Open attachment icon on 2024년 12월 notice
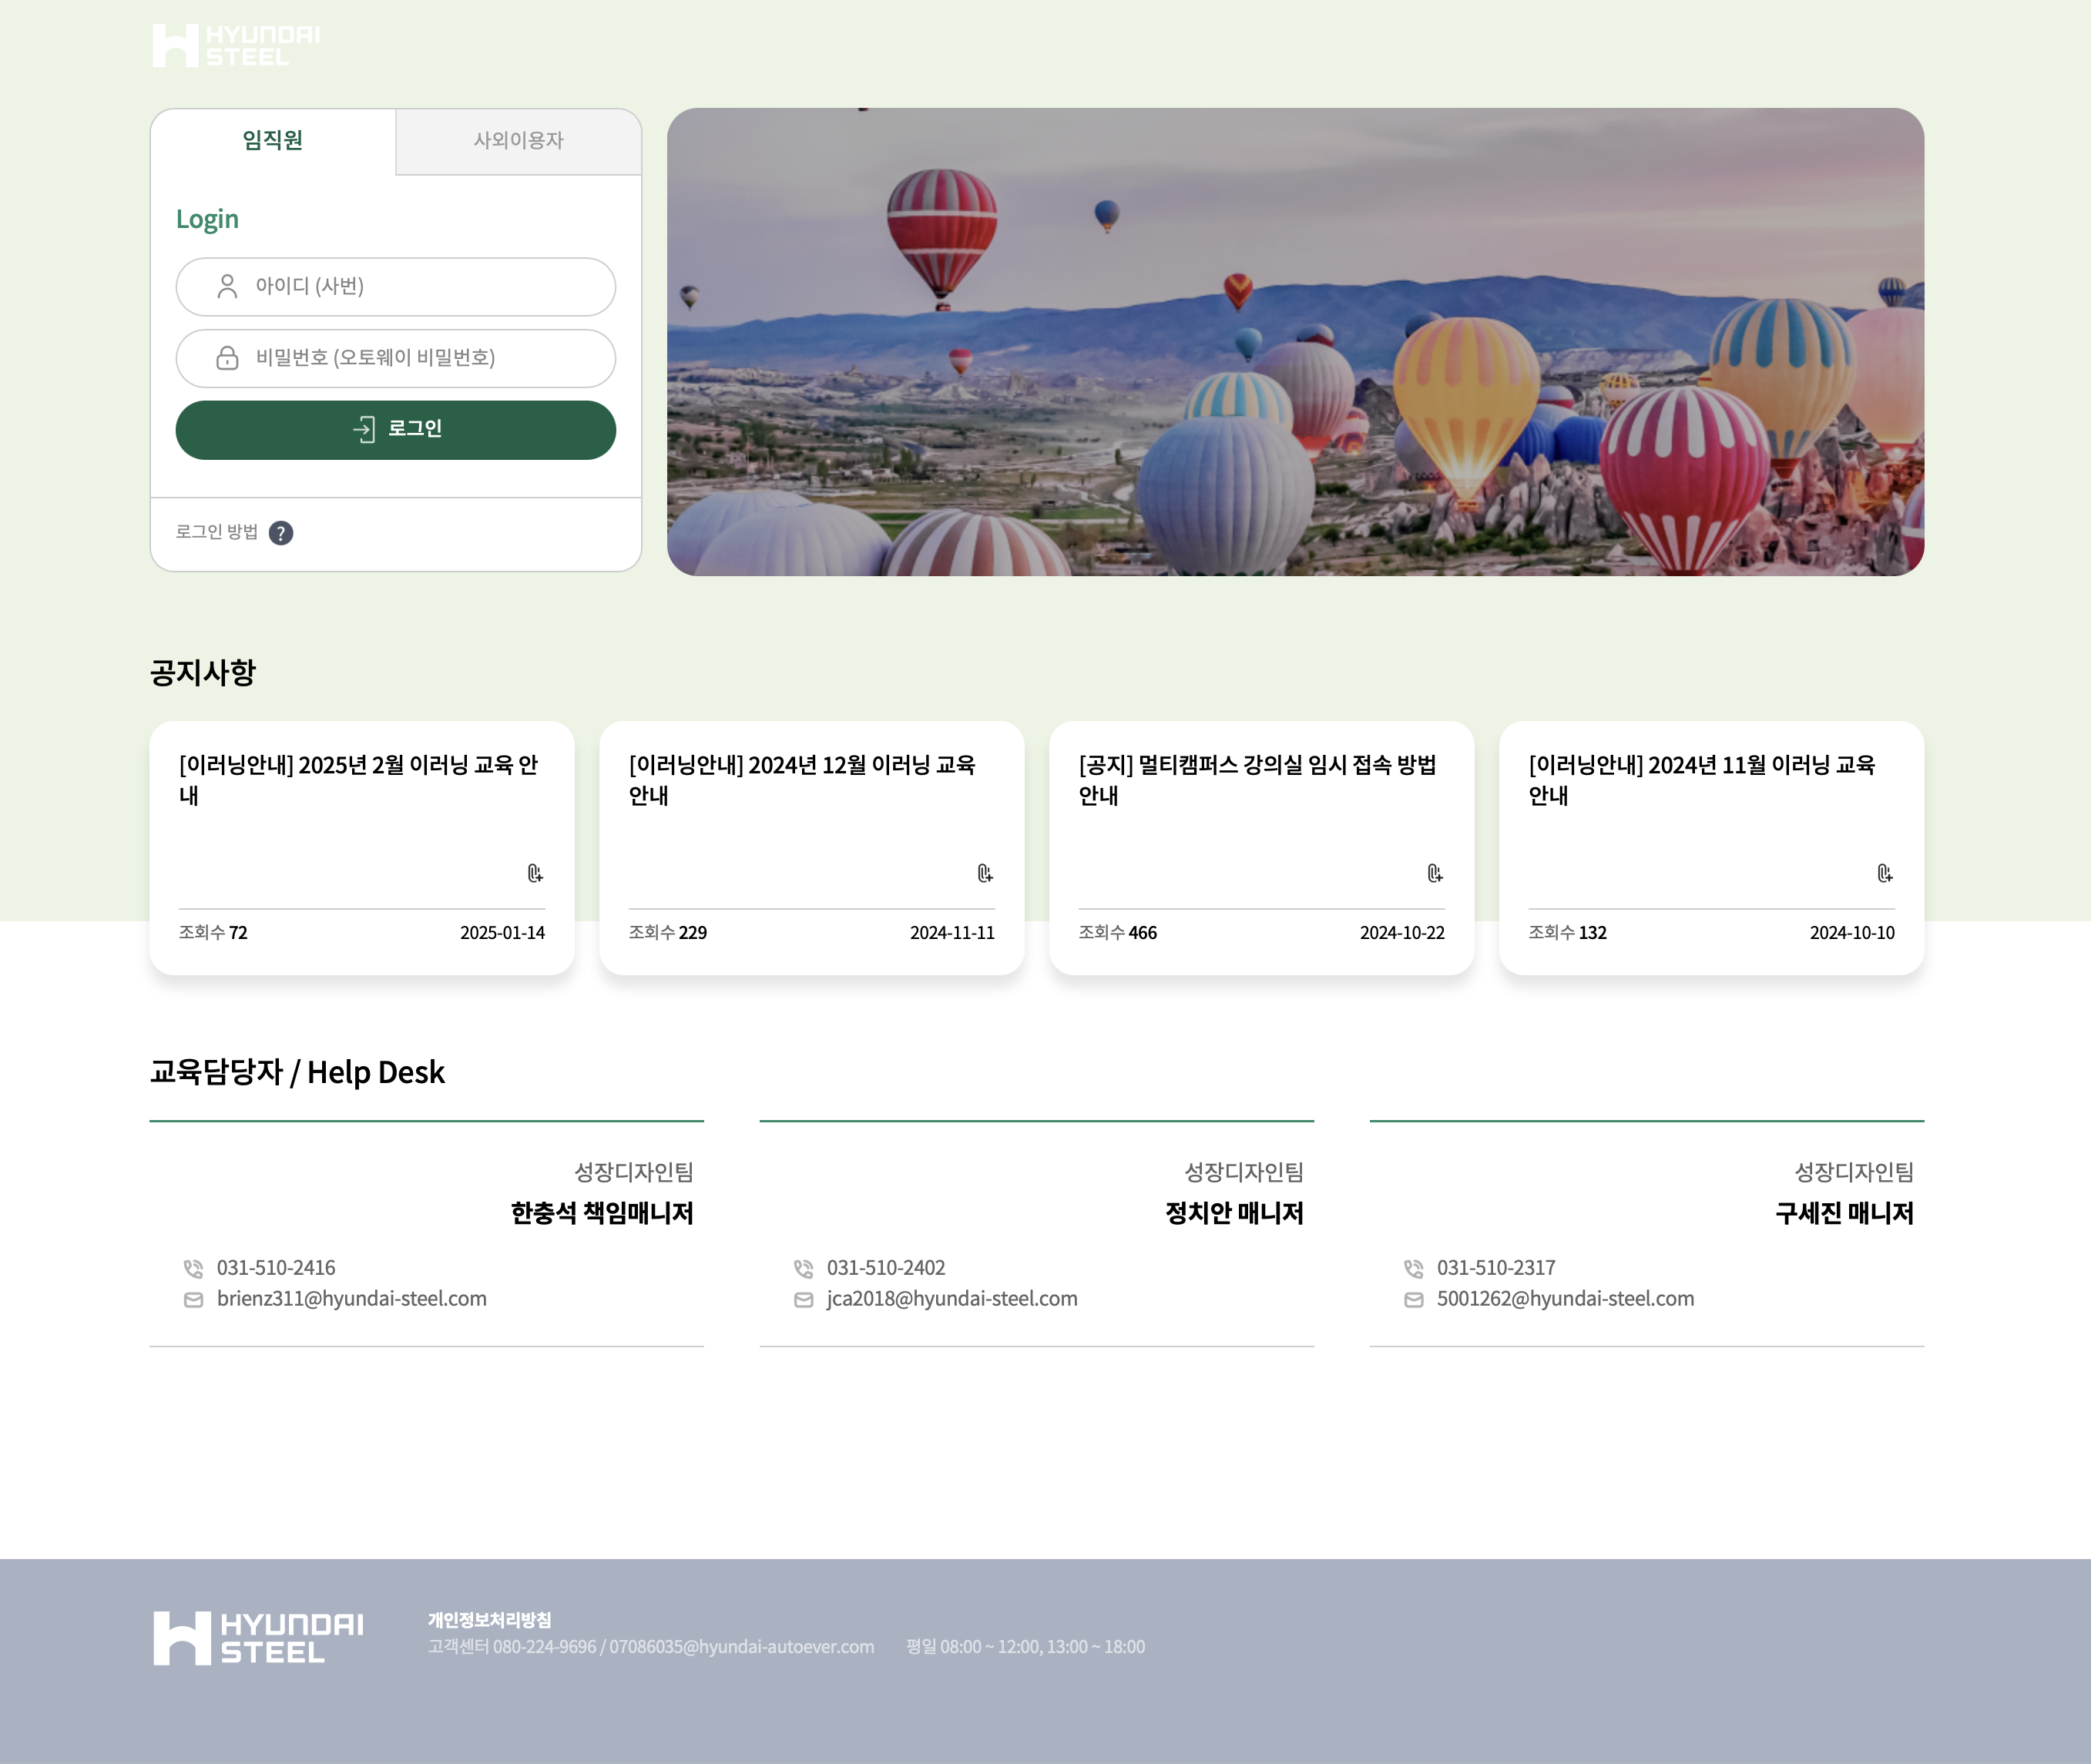Screen dimensions: 2091x1764 tap(985, 874)
